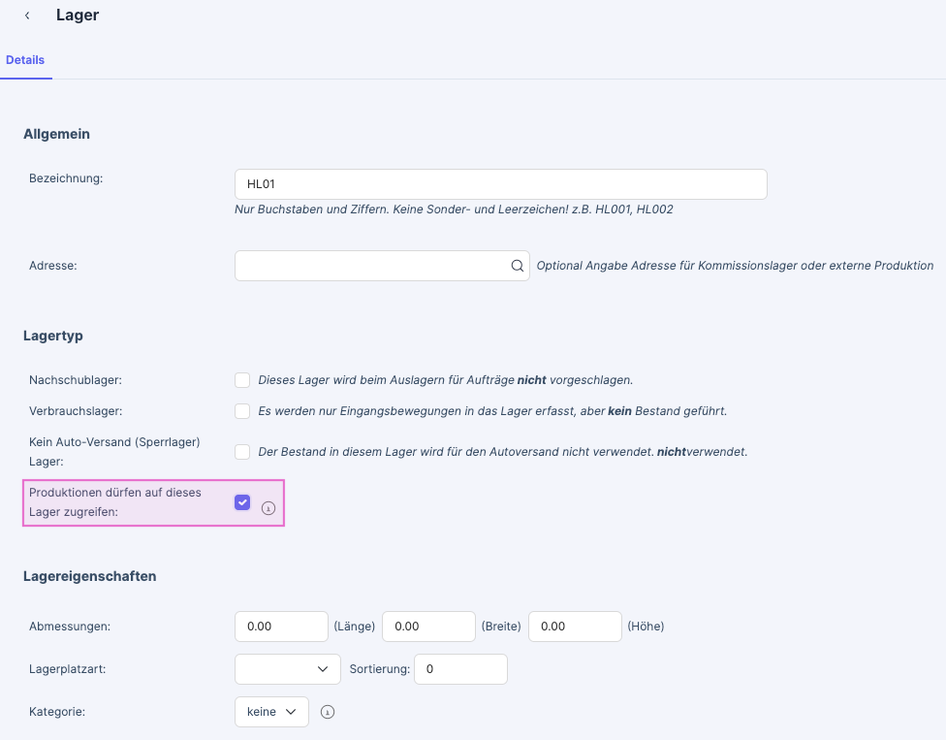Click the Breite dimension input
The height and width of the screenshot is (740, 946).
pos(428,627)
